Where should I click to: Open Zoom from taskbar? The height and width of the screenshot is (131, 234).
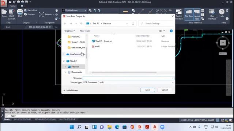[162, 127]
